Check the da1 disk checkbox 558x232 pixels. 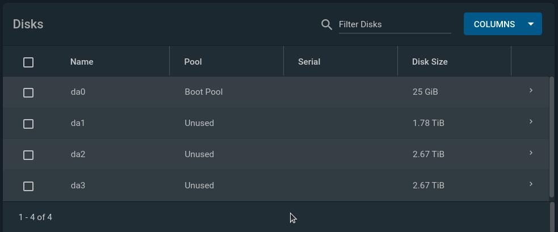(x=28, y=124)
